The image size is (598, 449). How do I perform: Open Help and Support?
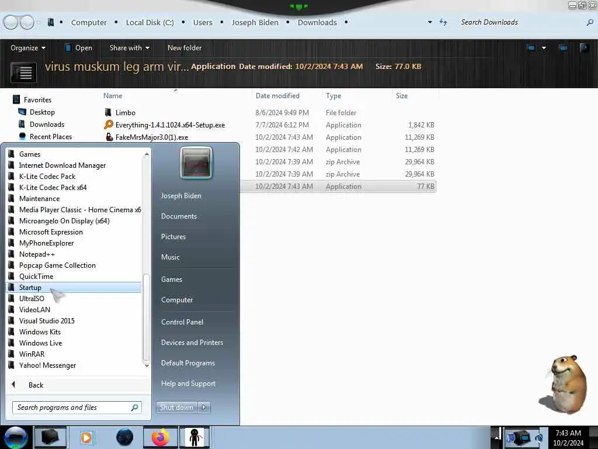[x=188, y=384]
